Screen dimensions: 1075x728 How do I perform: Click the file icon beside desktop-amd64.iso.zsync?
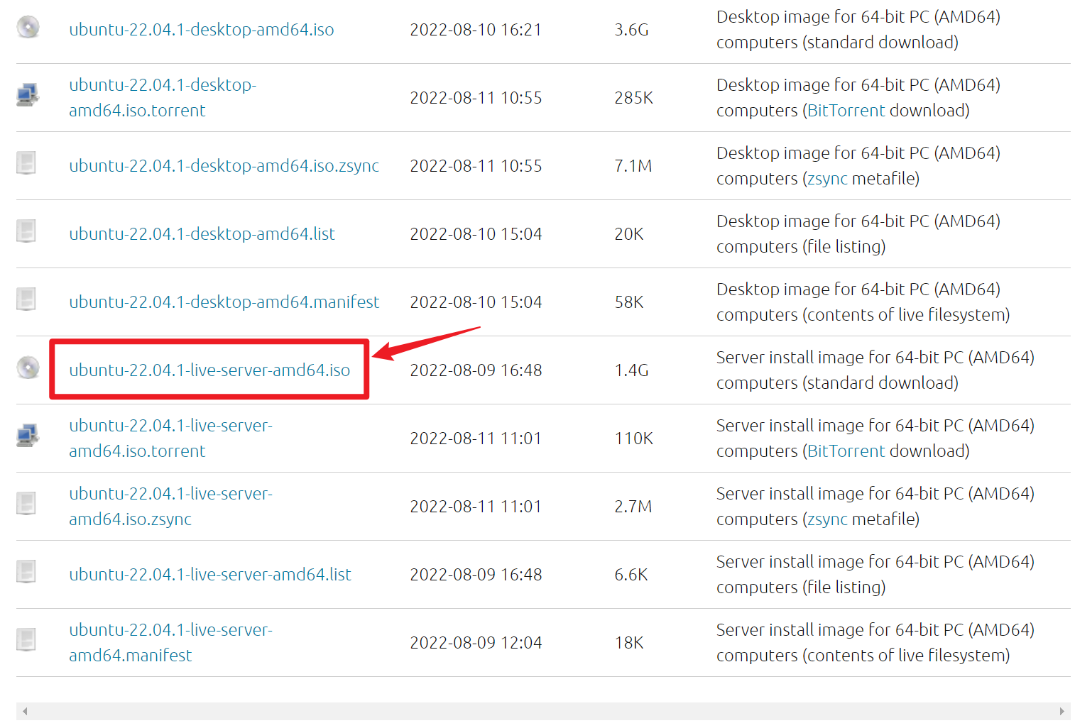click(26, 163)
